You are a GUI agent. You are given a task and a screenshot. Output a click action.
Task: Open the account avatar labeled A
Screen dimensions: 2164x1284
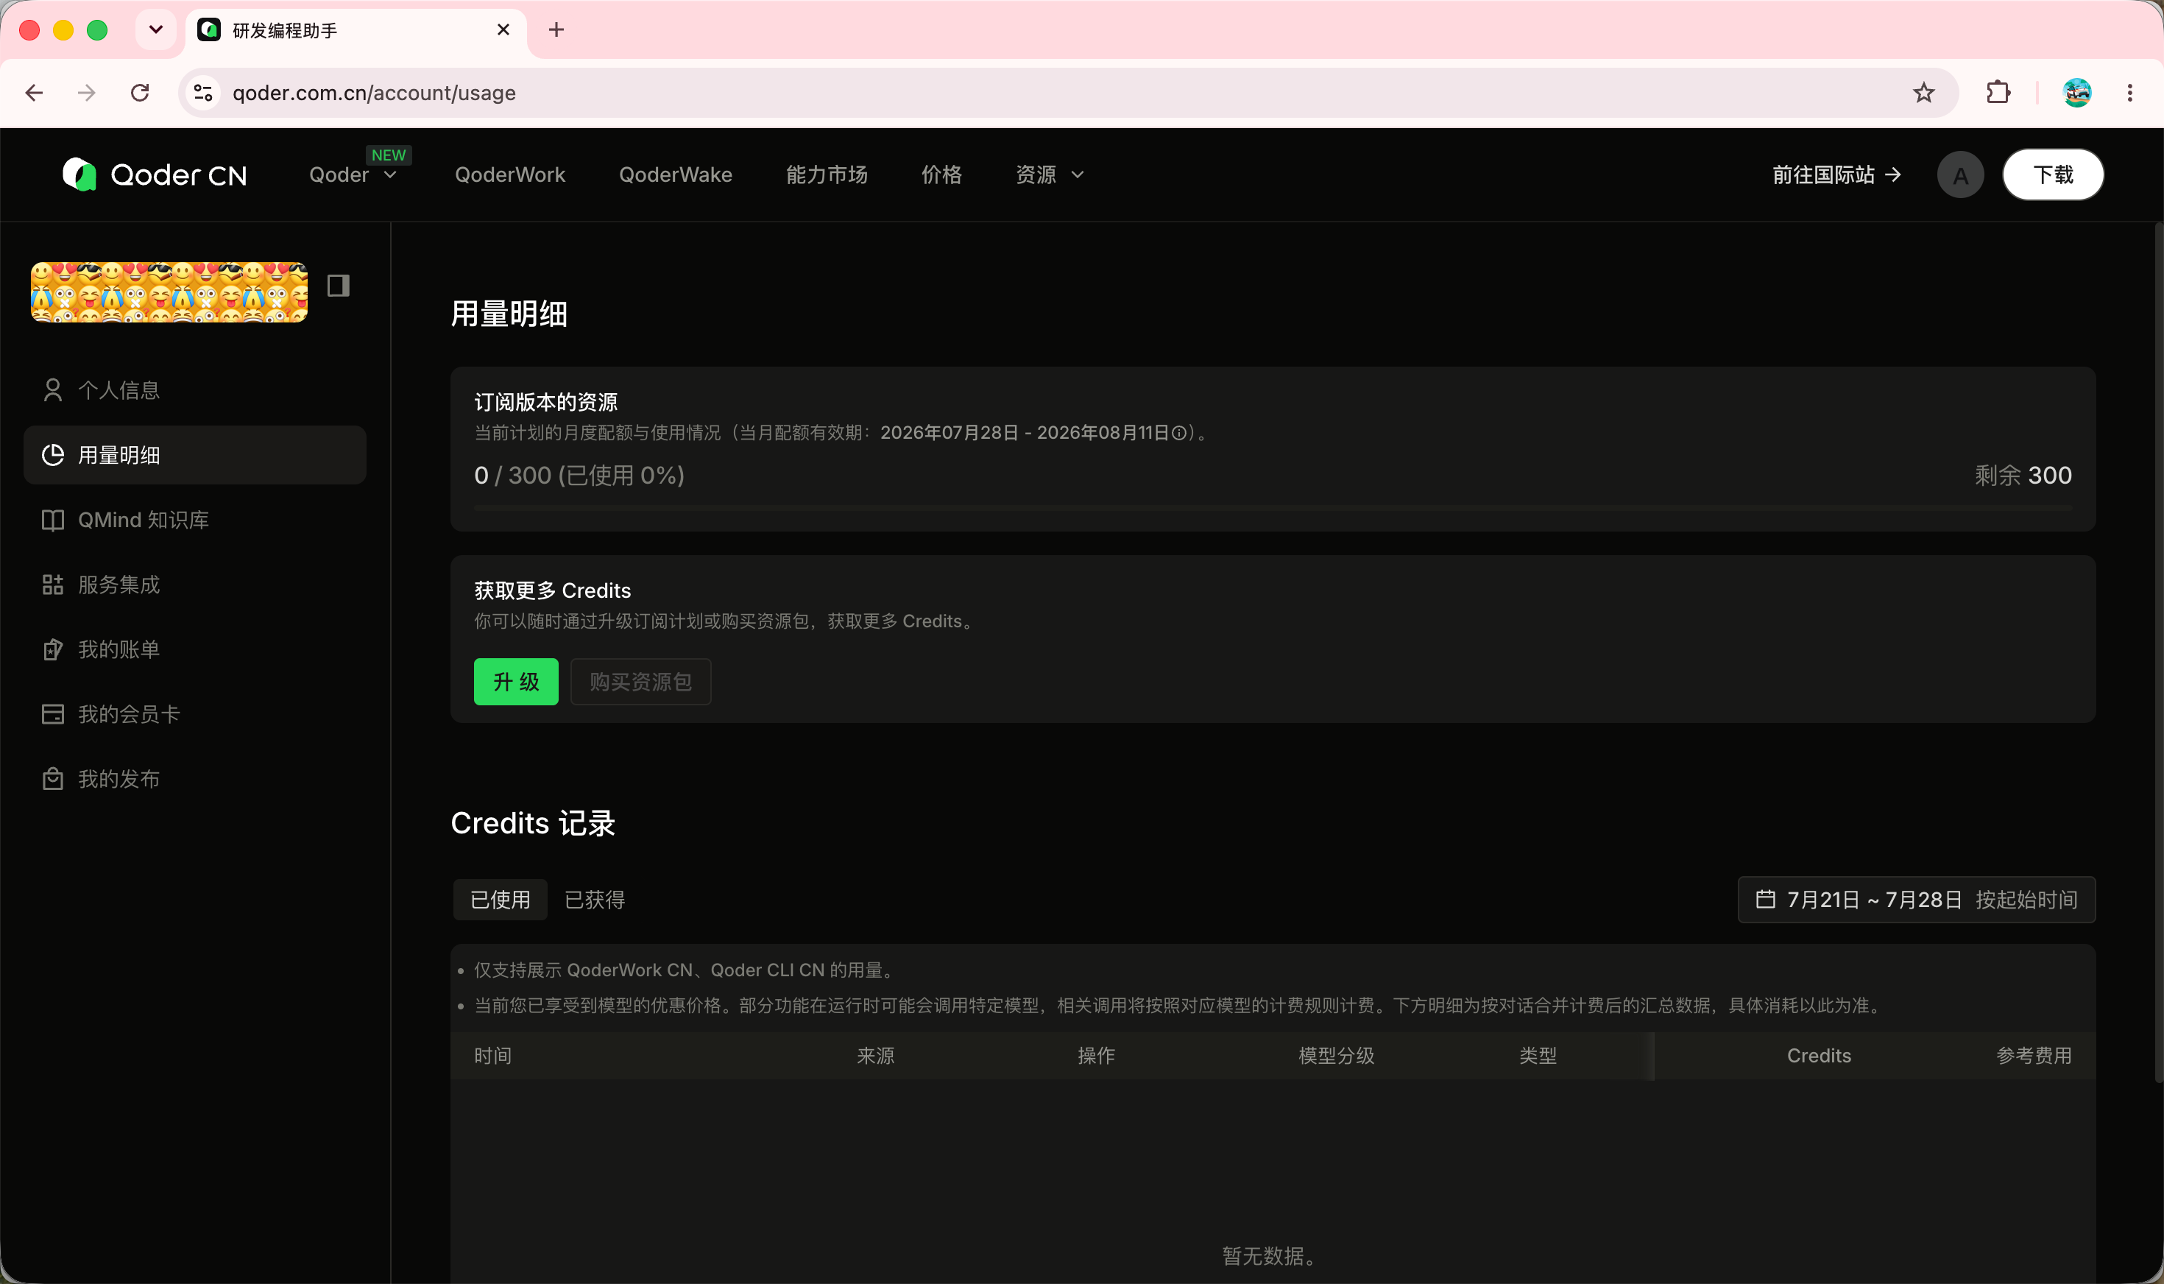coord(1960,174)
